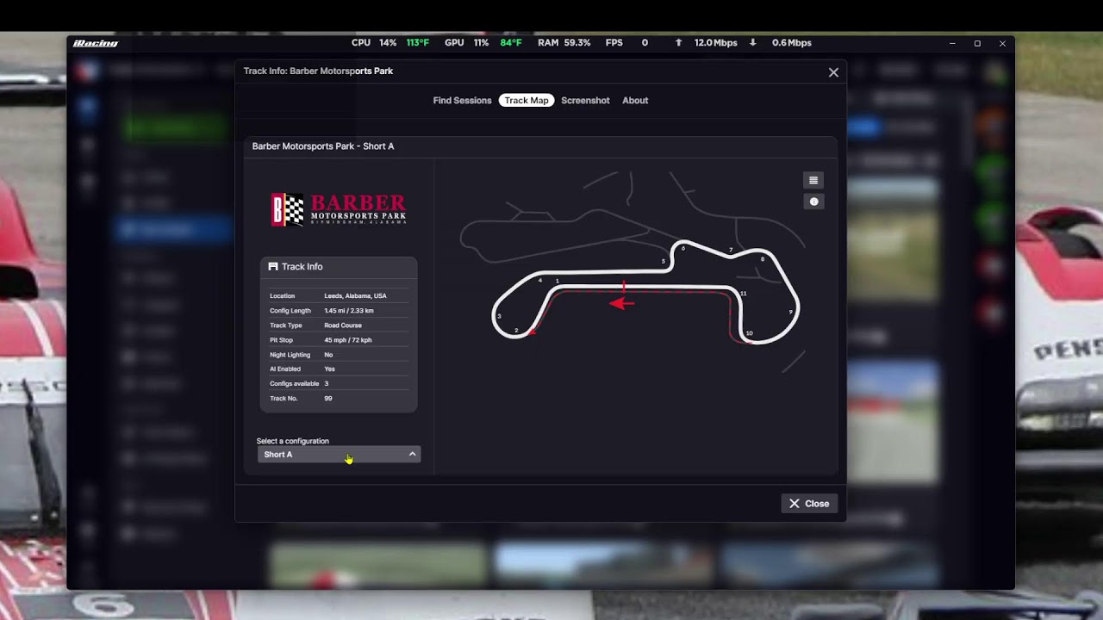Click the Location value Leeds, Alabama, USA
1103x620 pixels.
pyautogui.click(x=355, y=296)
